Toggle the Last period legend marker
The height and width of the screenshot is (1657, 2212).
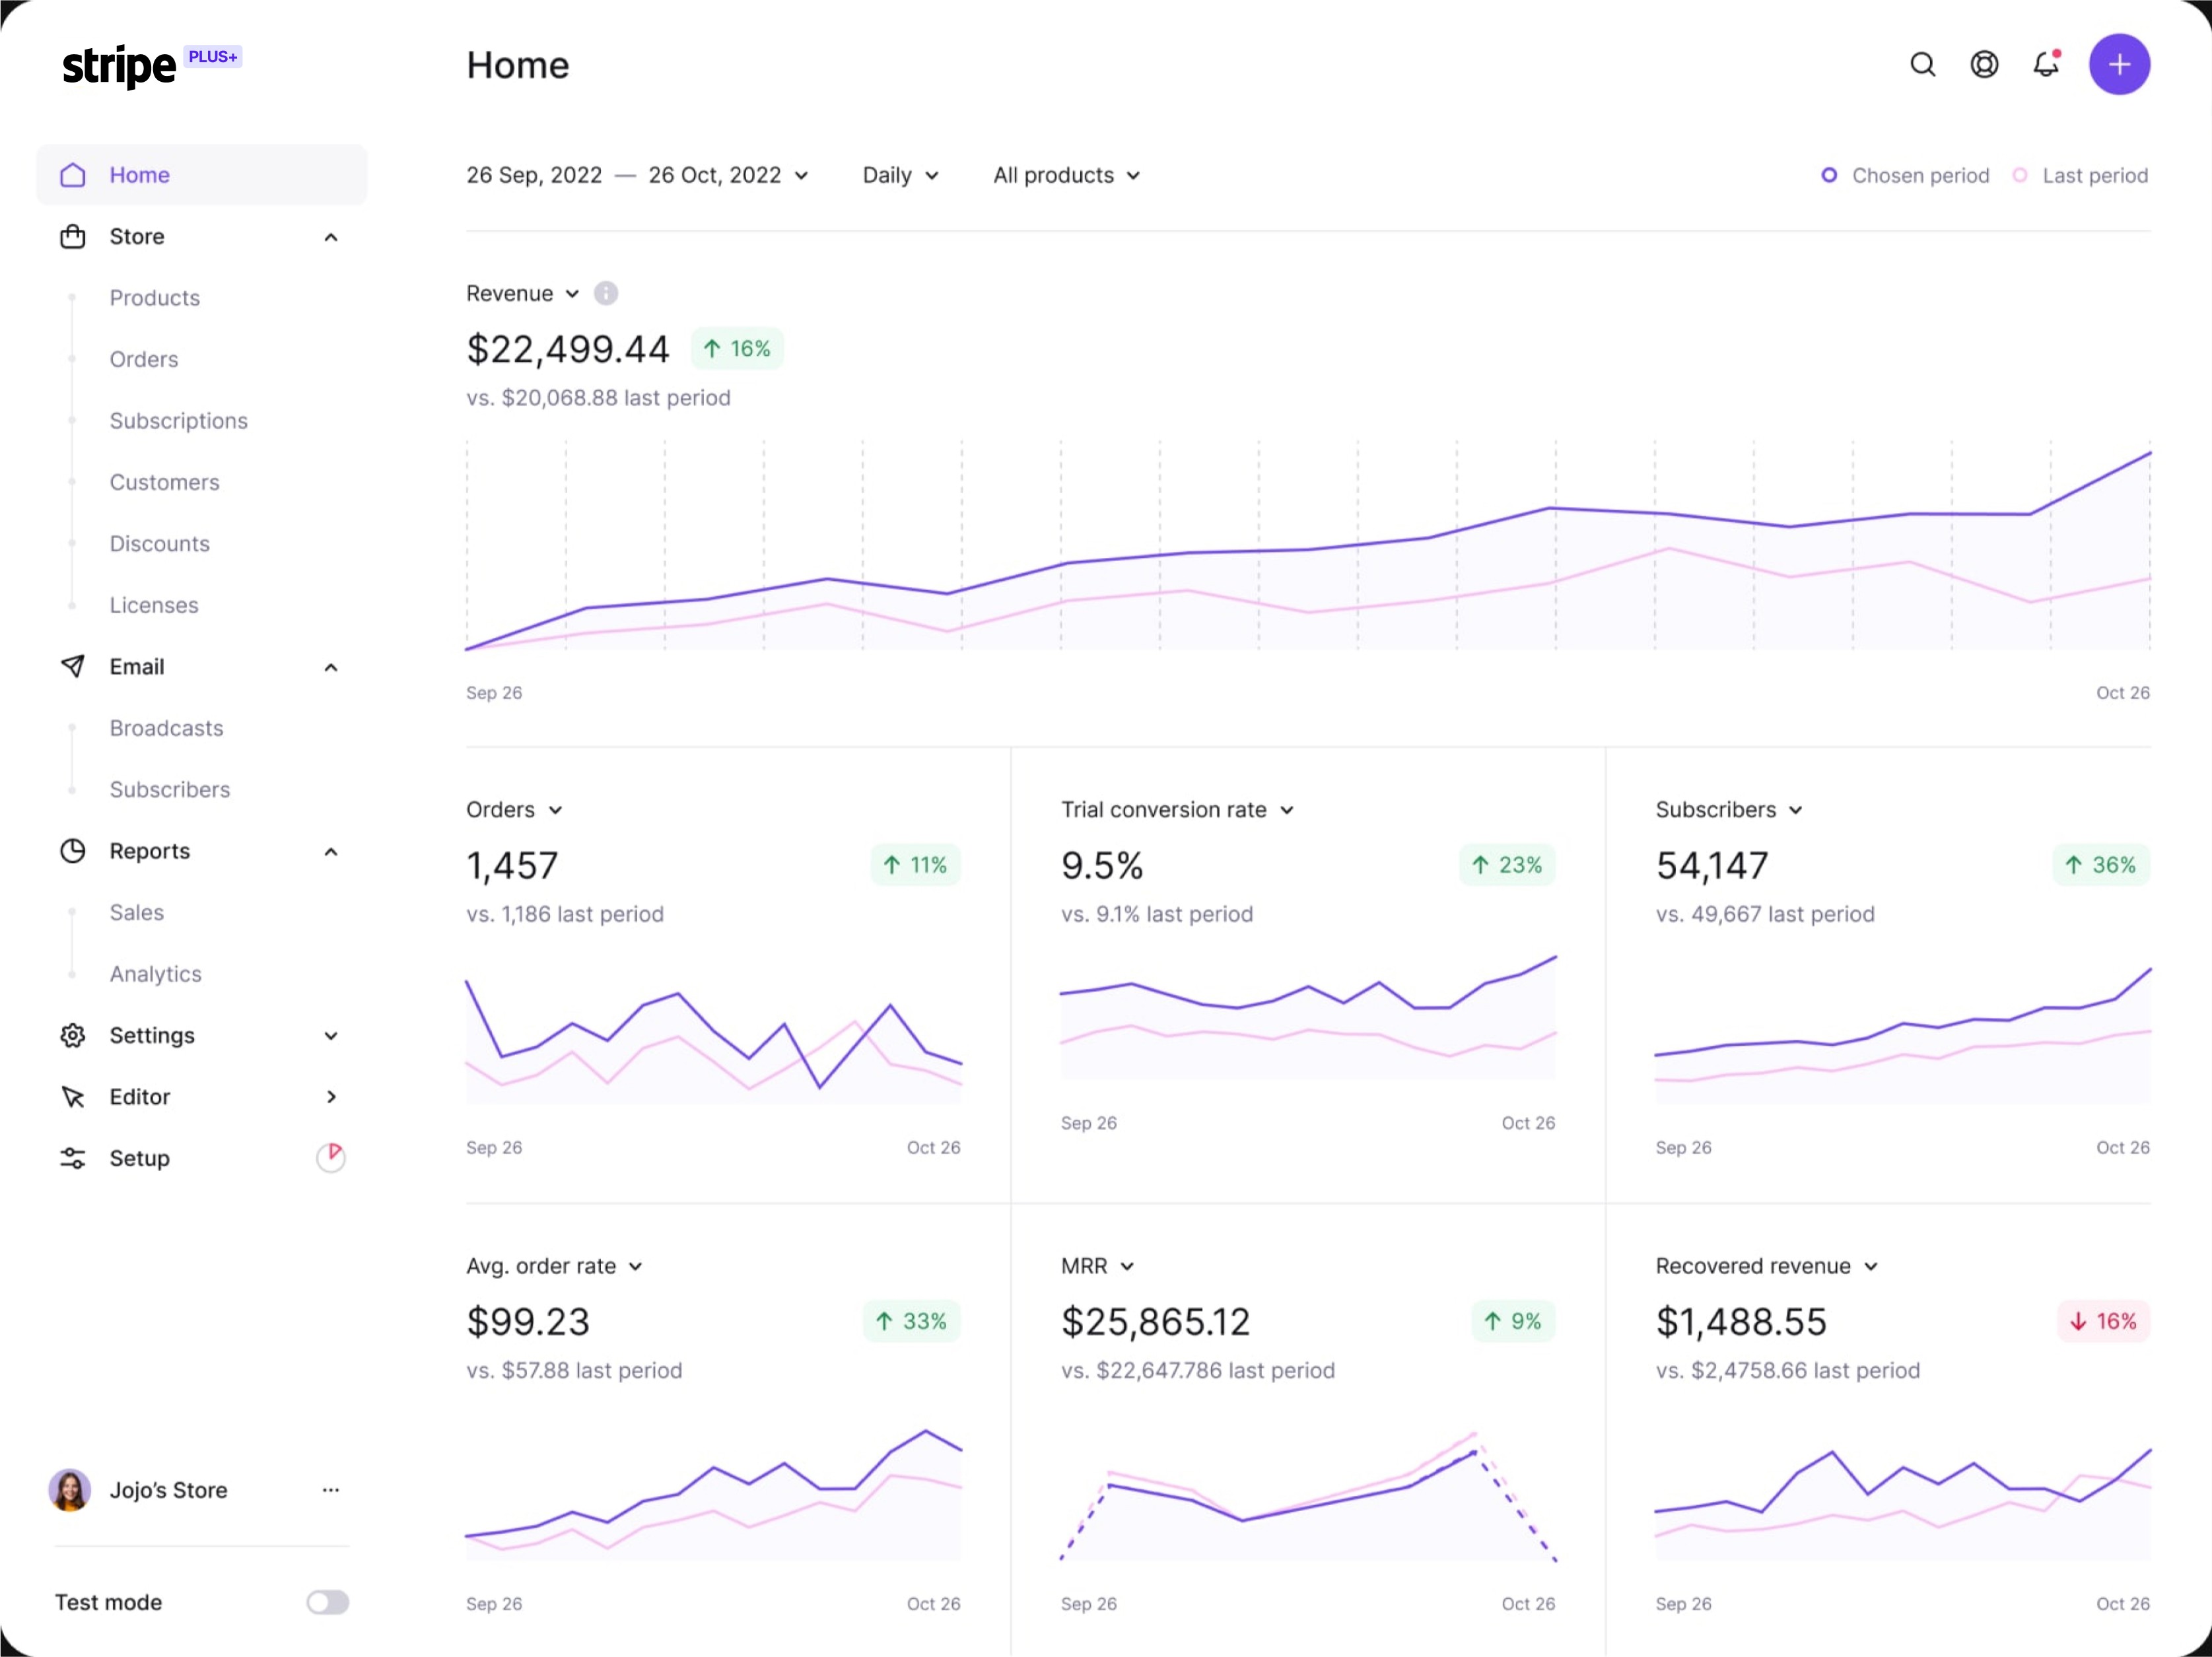[x=2020, y=175]
